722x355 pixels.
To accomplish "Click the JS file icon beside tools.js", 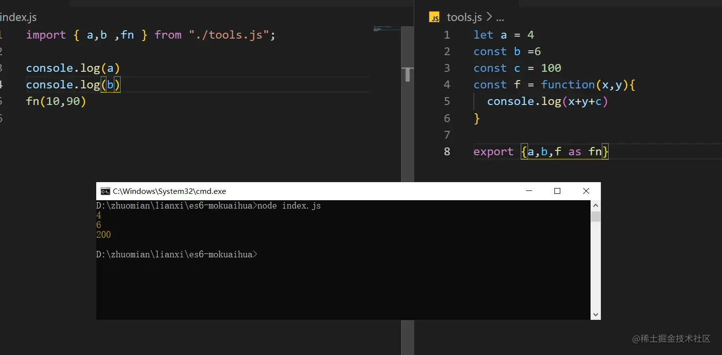I will [x=434, y=18].
